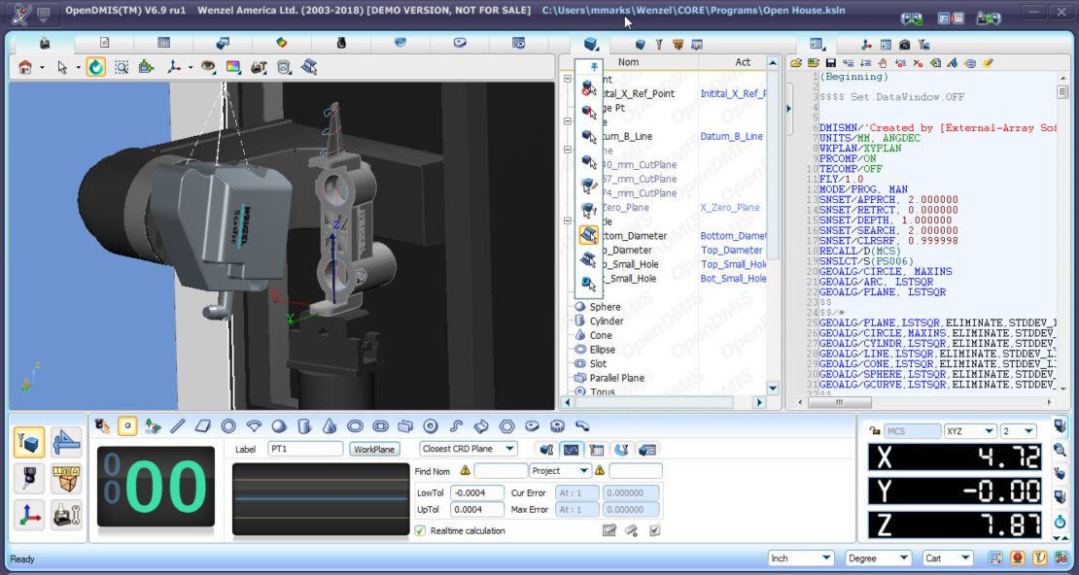Pin the feature selection panel
The height and width of the screenshot is (575, 1079).
click(x=593, y=66)
